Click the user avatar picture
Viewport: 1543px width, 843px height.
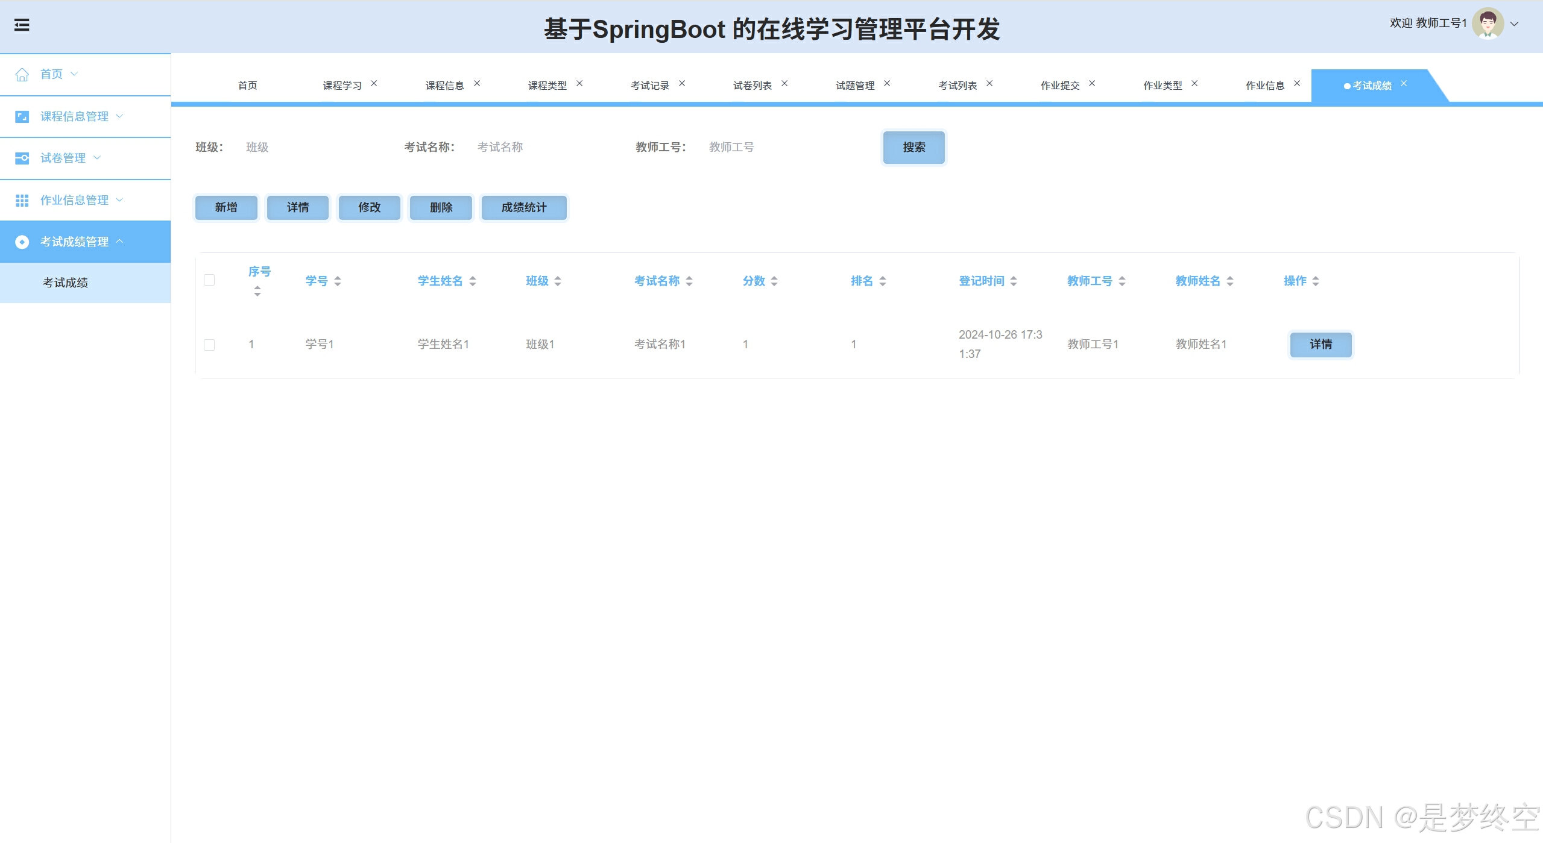[x=1487, y=24]
